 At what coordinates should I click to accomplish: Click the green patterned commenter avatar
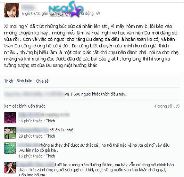pyautogui.click(x=10, y=148)
